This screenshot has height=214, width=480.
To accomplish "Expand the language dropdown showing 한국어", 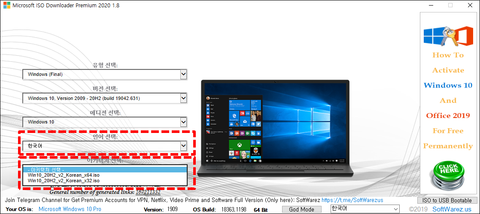I will pos(105,146).
